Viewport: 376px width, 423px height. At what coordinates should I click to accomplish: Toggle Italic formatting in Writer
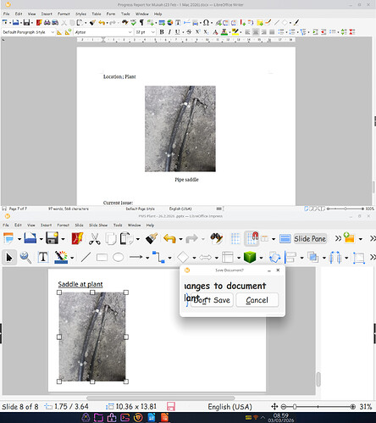point(169,32)
